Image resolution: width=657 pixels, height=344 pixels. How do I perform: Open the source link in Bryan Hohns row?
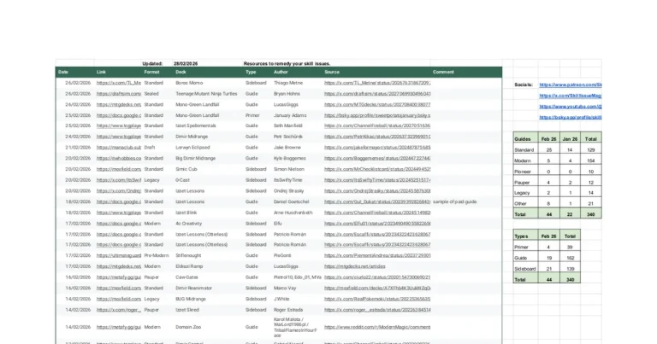coord(377,94)
